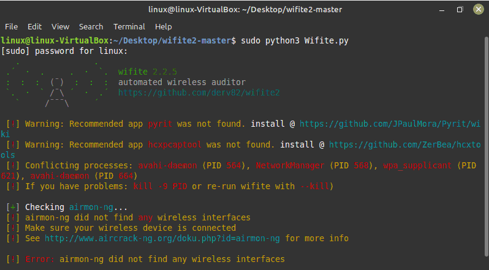Open the File menu
The image size is (489, 270).
(x=11, y=27)
